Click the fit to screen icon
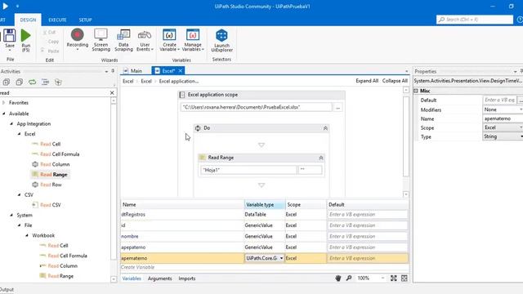This screenshot has width=523, height=294. point(394,278)
